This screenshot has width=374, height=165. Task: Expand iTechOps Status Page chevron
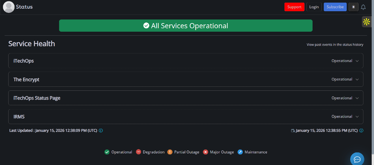point(357,98)
